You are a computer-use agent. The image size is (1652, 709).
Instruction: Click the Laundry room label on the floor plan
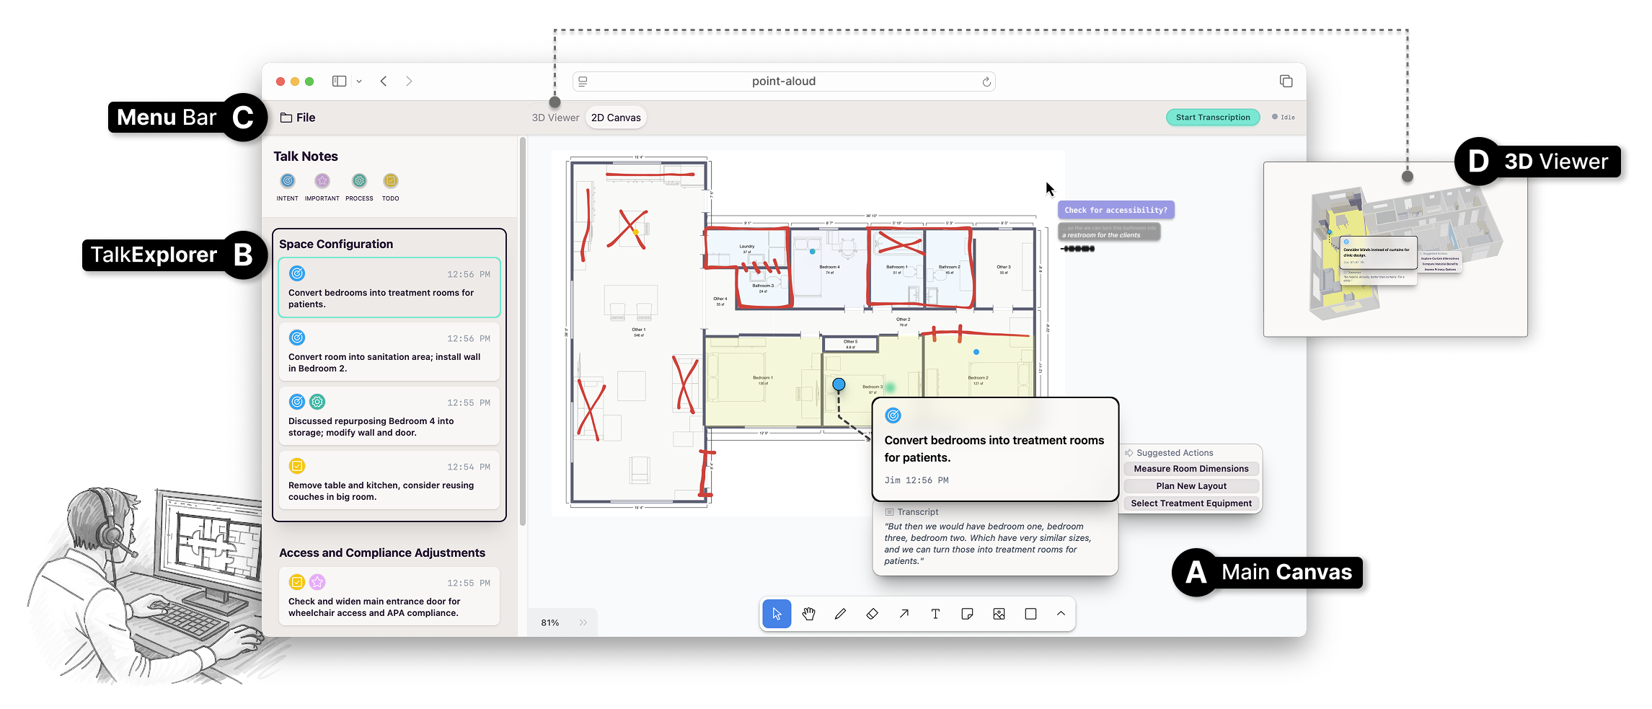pyautogui.click(x=747, y=247)
